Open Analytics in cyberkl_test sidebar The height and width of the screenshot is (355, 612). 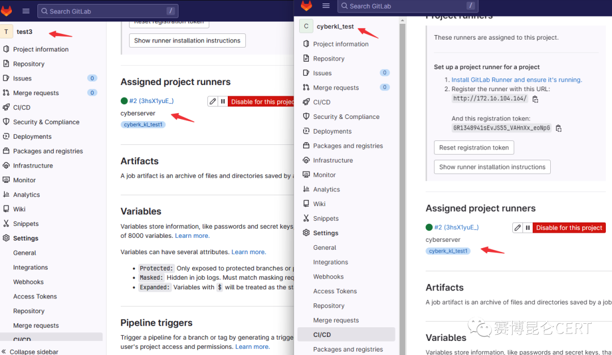click(x=326, y=189)
